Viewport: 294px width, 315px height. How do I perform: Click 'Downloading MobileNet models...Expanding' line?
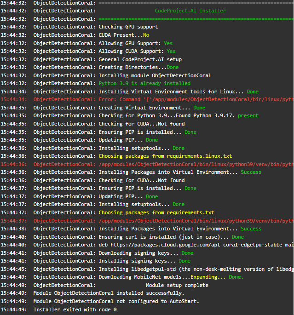click(122, 277)
